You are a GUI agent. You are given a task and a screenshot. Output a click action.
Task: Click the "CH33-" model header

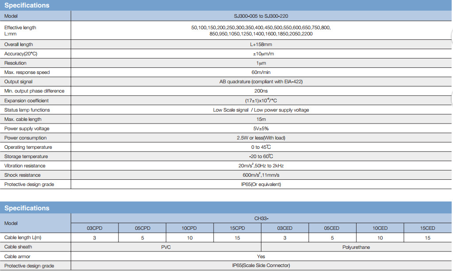(261, 218)
